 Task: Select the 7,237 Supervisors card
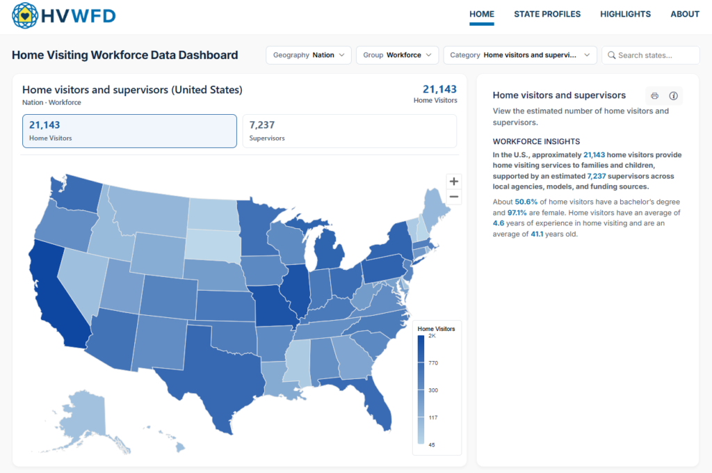point(350,131)
